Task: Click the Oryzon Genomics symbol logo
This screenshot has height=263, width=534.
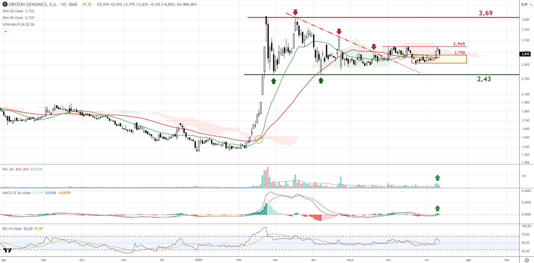Action: click(x=5, y=4)
